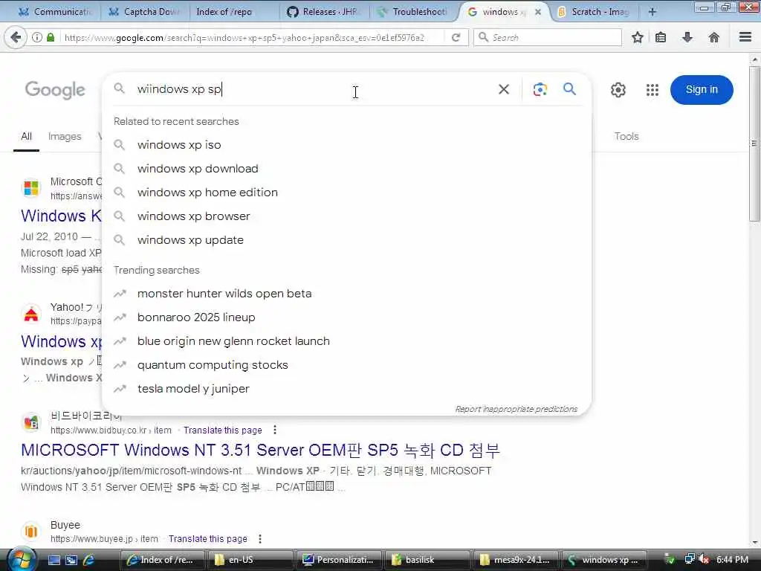Pick trending tesla model y juniper

coord(346,388)
